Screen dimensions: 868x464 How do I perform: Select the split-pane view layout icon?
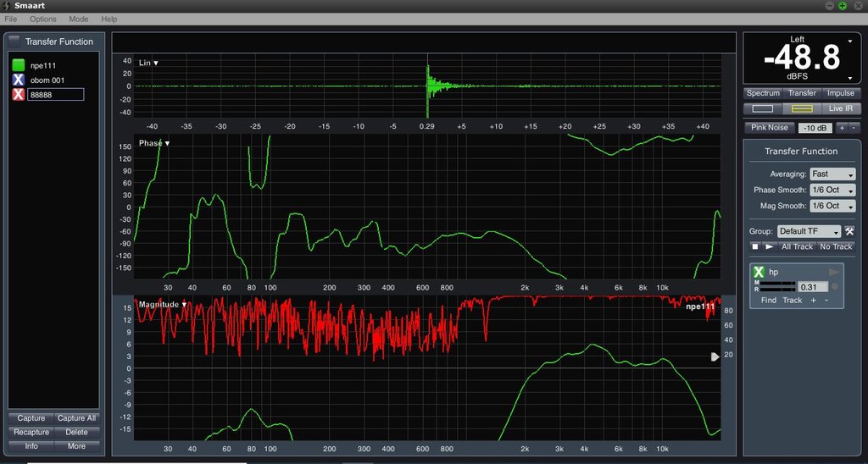[x=802, y=108]
